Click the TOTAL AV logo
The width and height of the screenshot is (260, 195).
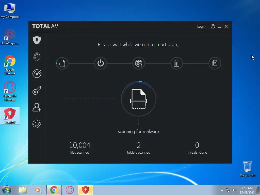pyautogui.click(x=45, y=26)
